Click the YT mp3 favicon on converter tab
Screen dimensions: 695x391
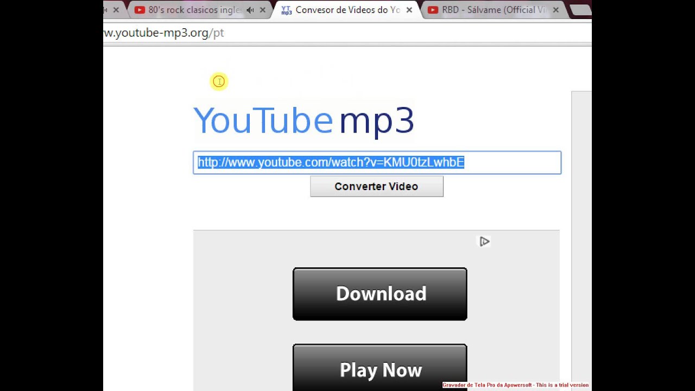tap(286, 10)
